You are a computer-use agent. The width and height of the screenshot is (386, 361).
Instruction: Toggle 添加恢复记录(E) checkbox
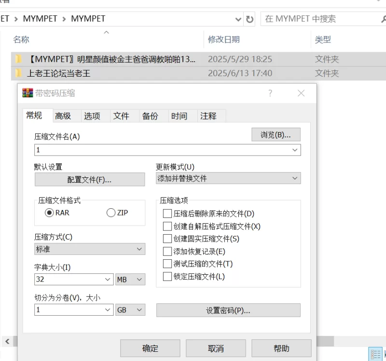(x=167, y=251)
